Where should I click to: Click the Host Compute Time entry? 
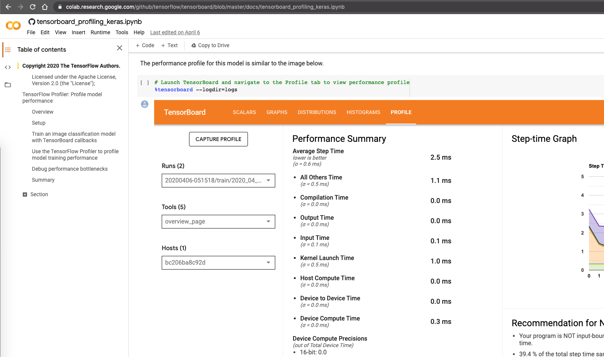(327, 278)
